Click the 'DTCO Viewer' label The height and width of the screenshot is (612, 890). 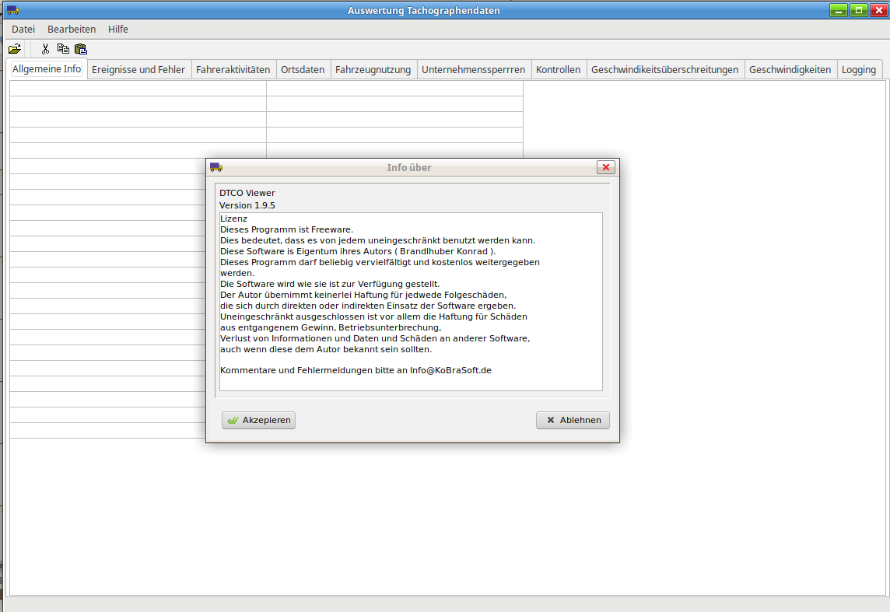pyautogui.click(x=247, y=193)
